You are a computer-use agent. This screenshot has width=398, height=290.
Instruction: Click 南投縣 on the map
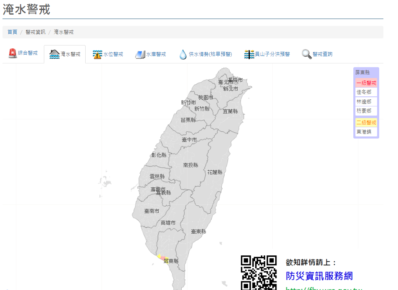pos(190,165)
